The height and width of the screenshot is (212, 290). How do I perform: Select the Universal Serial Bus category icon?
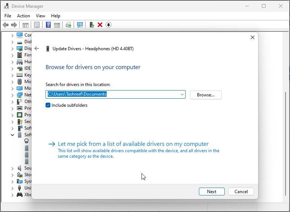tap(20, 188)
